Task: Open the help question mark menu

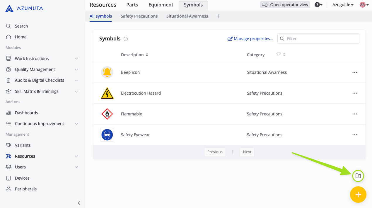Action: tap(318, 5)
